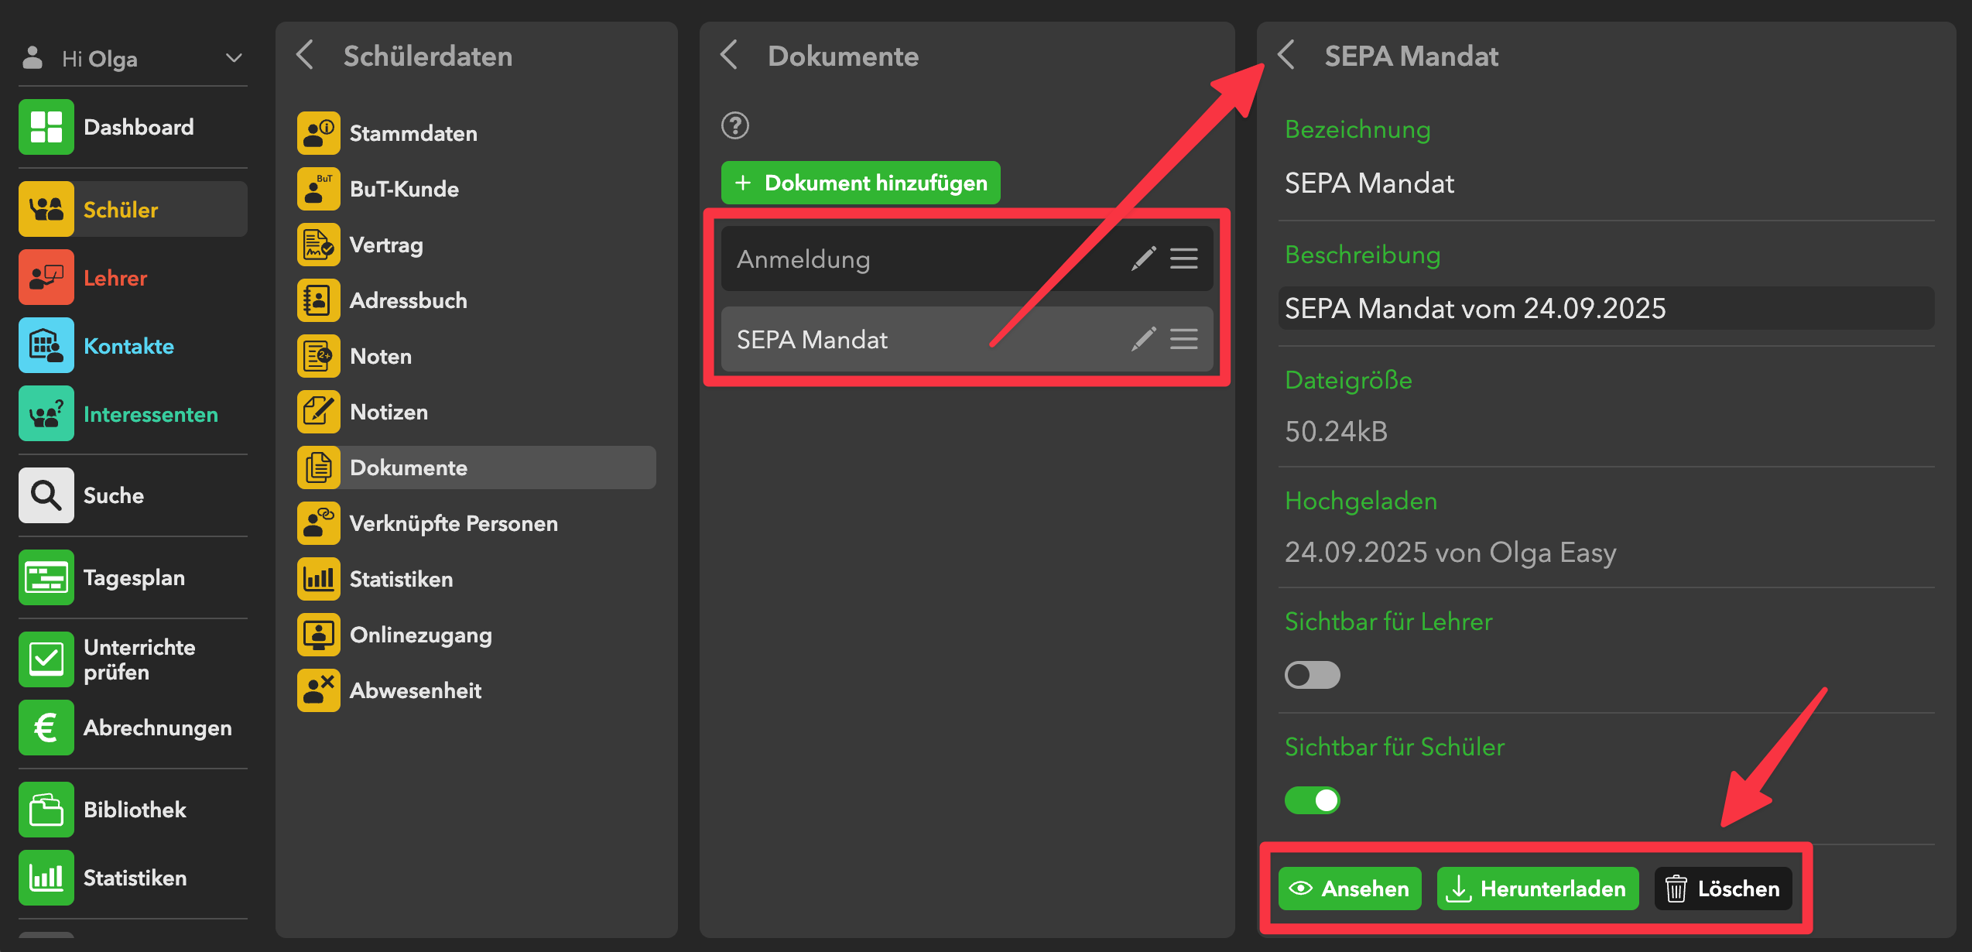Open the Suche magnifier icon in sidebar
The height and width of the screenshot is (952, 1972).
click(46, 495)
